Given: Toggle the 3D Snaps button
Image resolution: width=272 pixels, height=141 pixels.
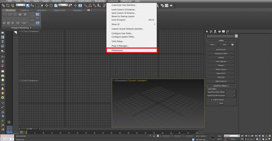Looking at the screenshot, I should [85, 5].
